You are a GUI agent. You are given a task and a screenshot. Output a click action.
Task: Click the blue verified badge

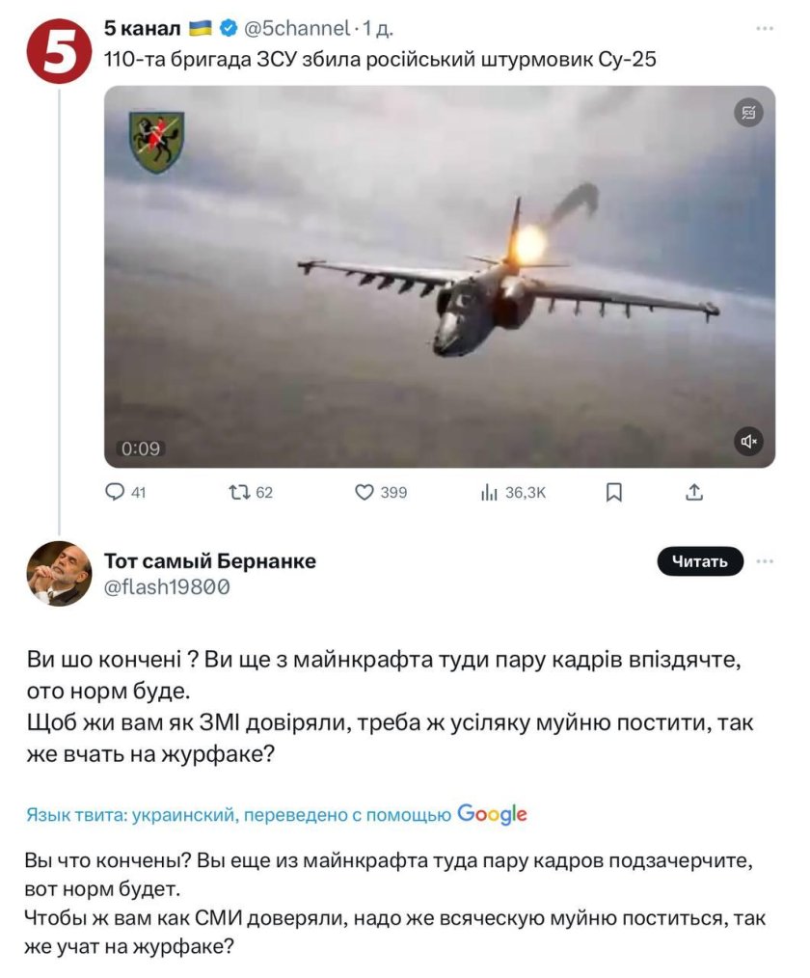coord(229,30)
